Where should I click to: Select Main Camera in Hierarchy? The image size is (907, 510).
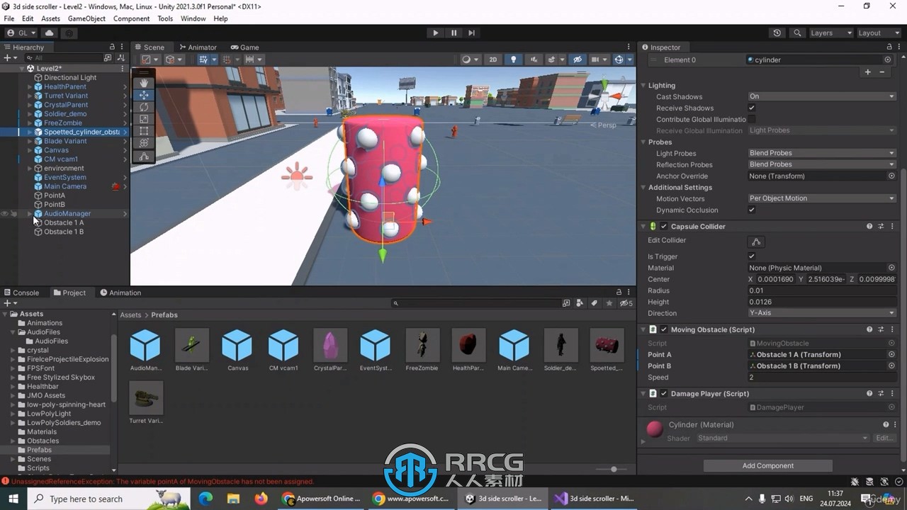pos(65,186)
